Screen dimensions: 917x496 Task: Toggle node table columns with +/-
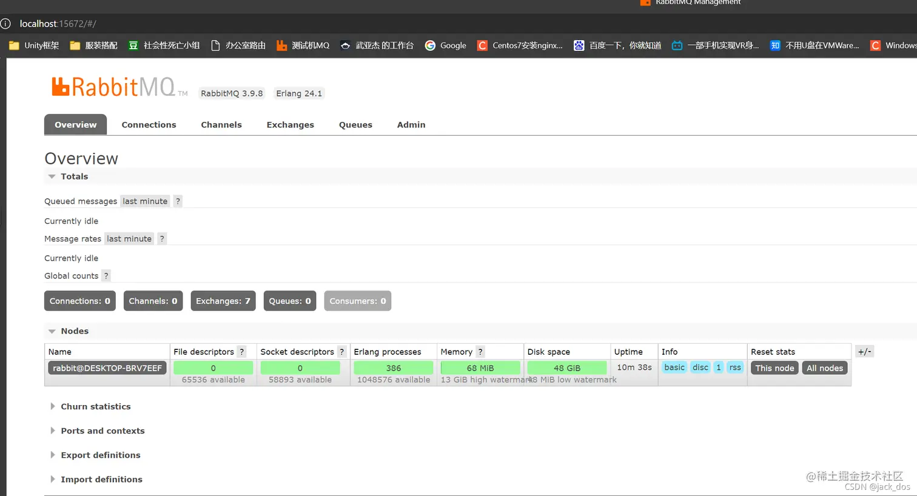click(x=864, y=352)
